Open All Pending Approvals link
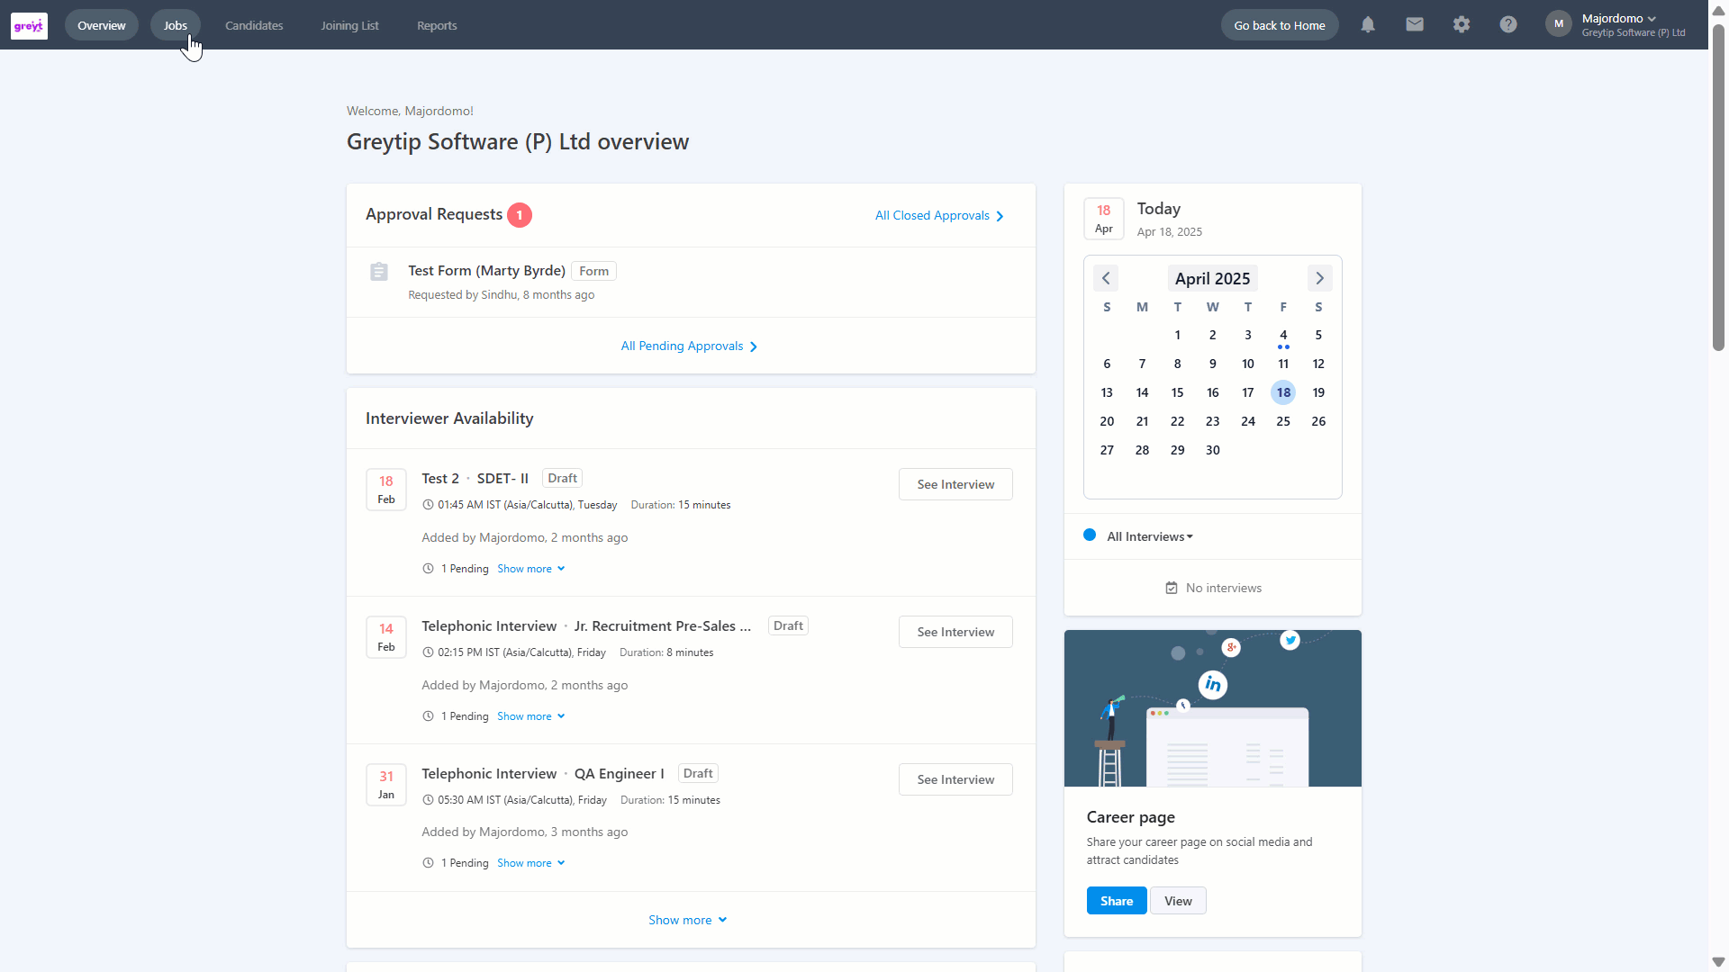This screenshot has width=1729, height=972. 689,346
